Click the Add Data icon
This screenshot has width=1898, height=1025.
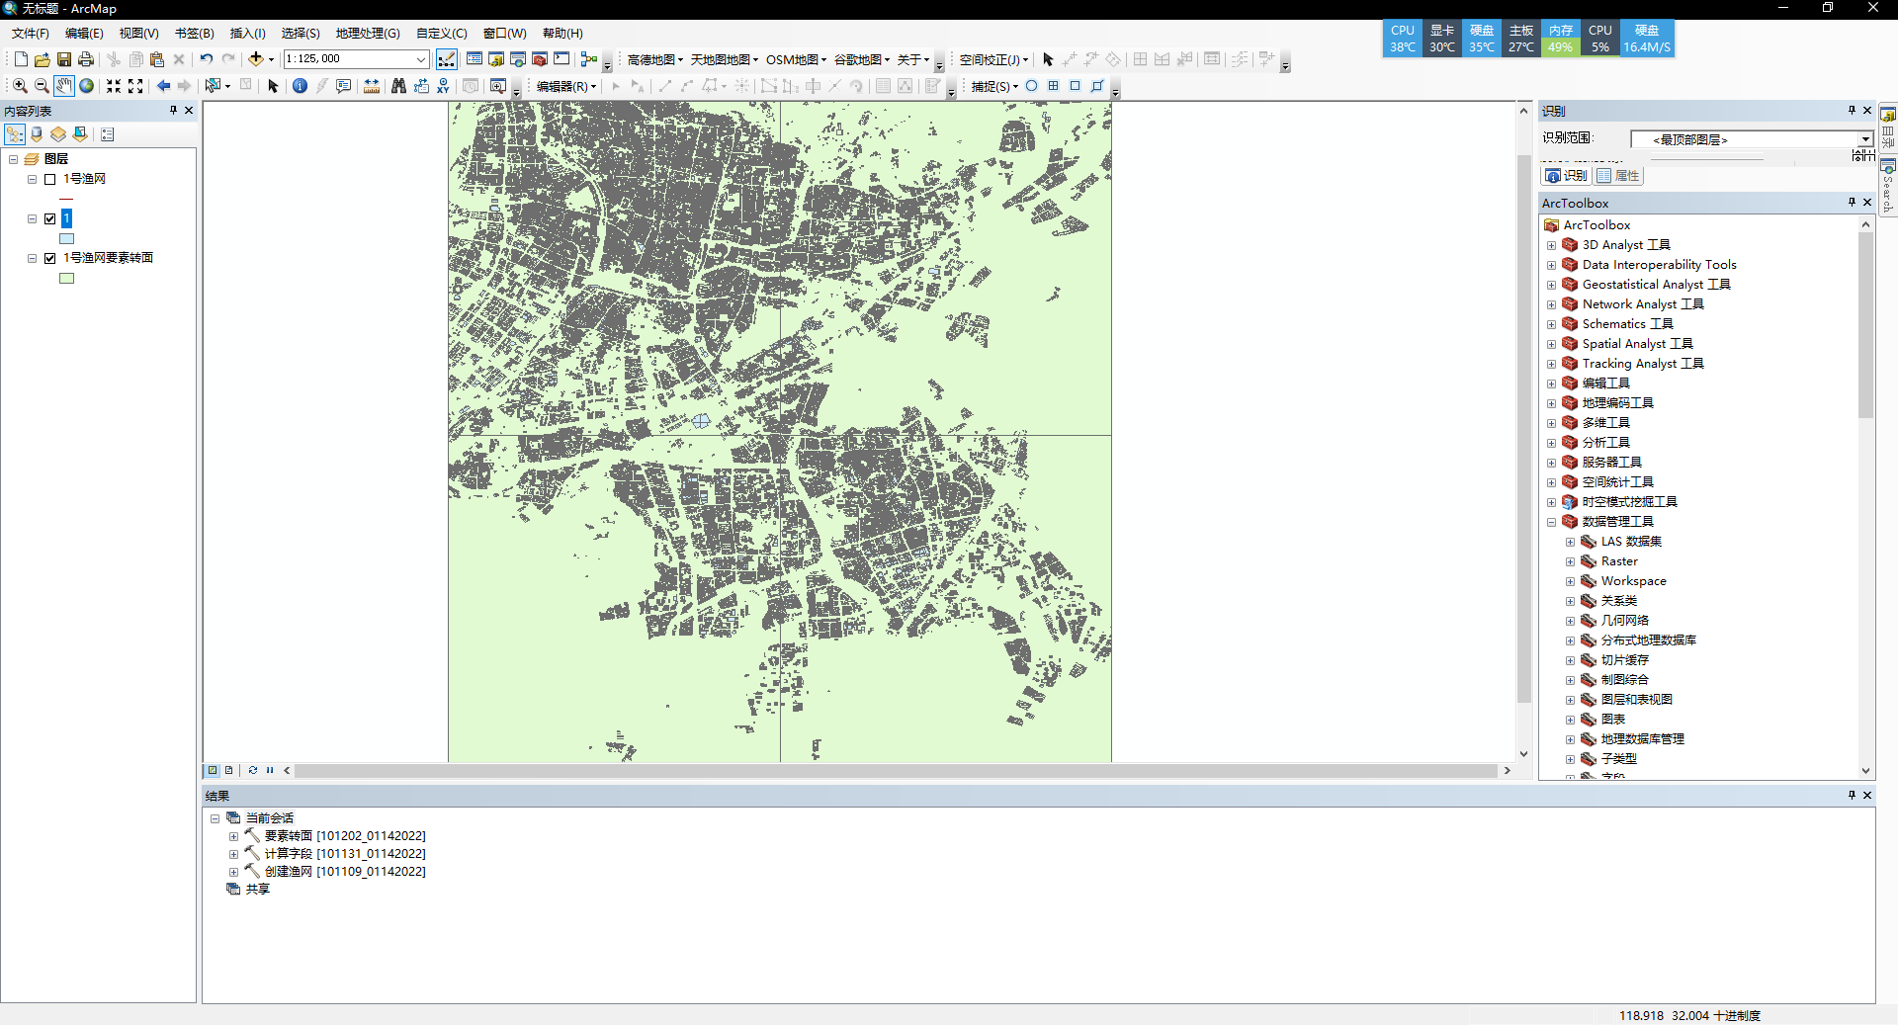pos(255,59)
